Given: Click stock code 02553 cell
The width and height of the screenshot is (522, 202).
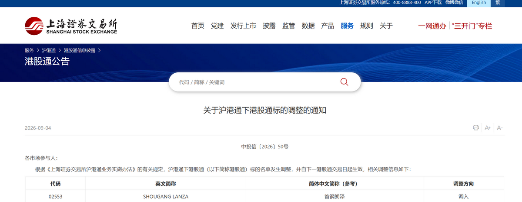Looking at the screenshot, I should pyautogui.click(x=55, y=196).
